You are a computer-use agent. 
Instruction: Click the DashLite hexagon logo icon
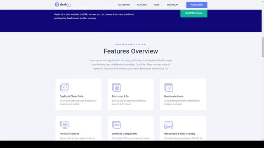tap(57, 5)
